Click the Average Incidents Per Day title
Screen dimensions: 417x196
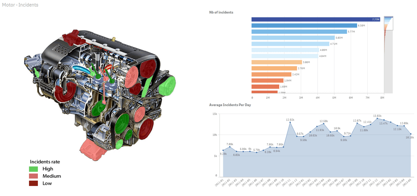pyautogui.click(x=230, y=105)
